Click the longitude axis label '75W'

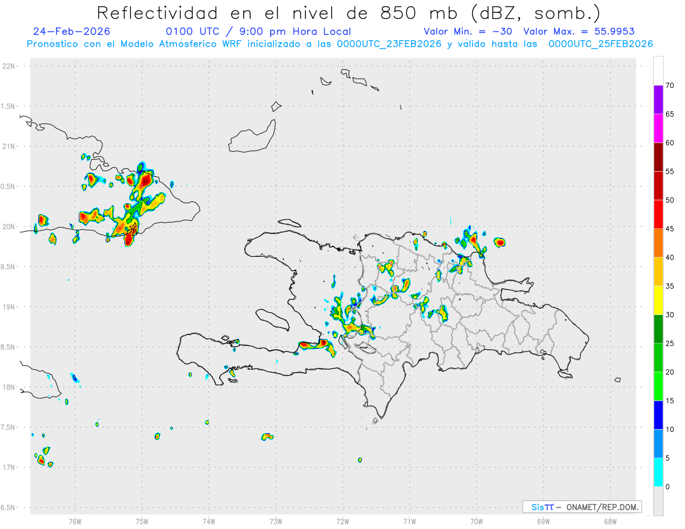[x=142, y=521]
